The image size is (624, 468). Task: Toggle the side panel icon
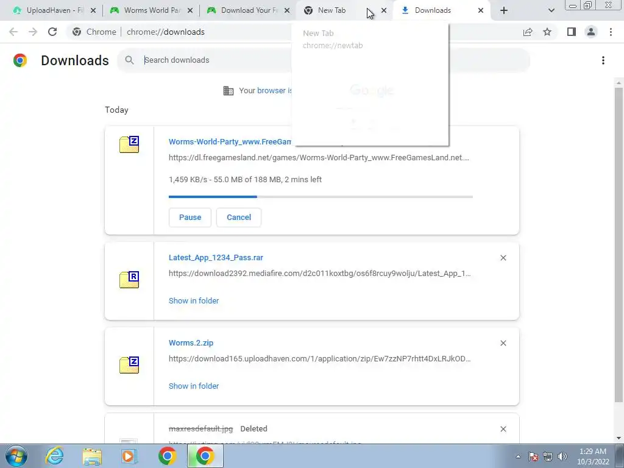[x=572, y=32]
